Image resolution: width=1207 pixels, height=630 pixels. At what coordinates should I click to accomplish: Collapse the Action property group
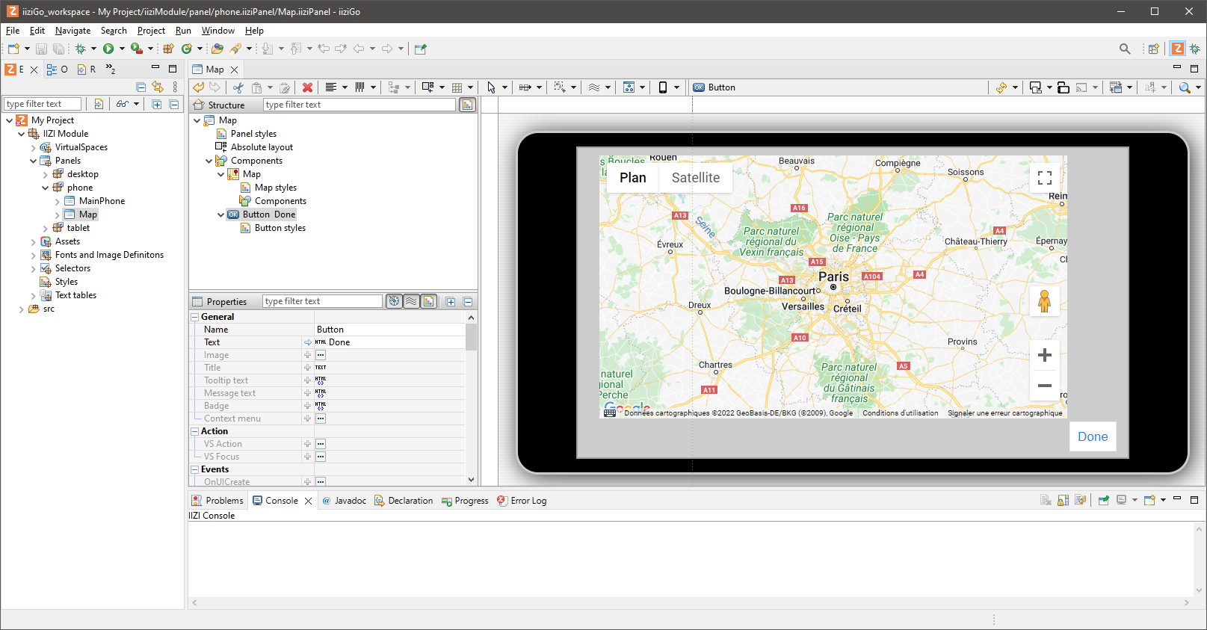coord(194,431)
